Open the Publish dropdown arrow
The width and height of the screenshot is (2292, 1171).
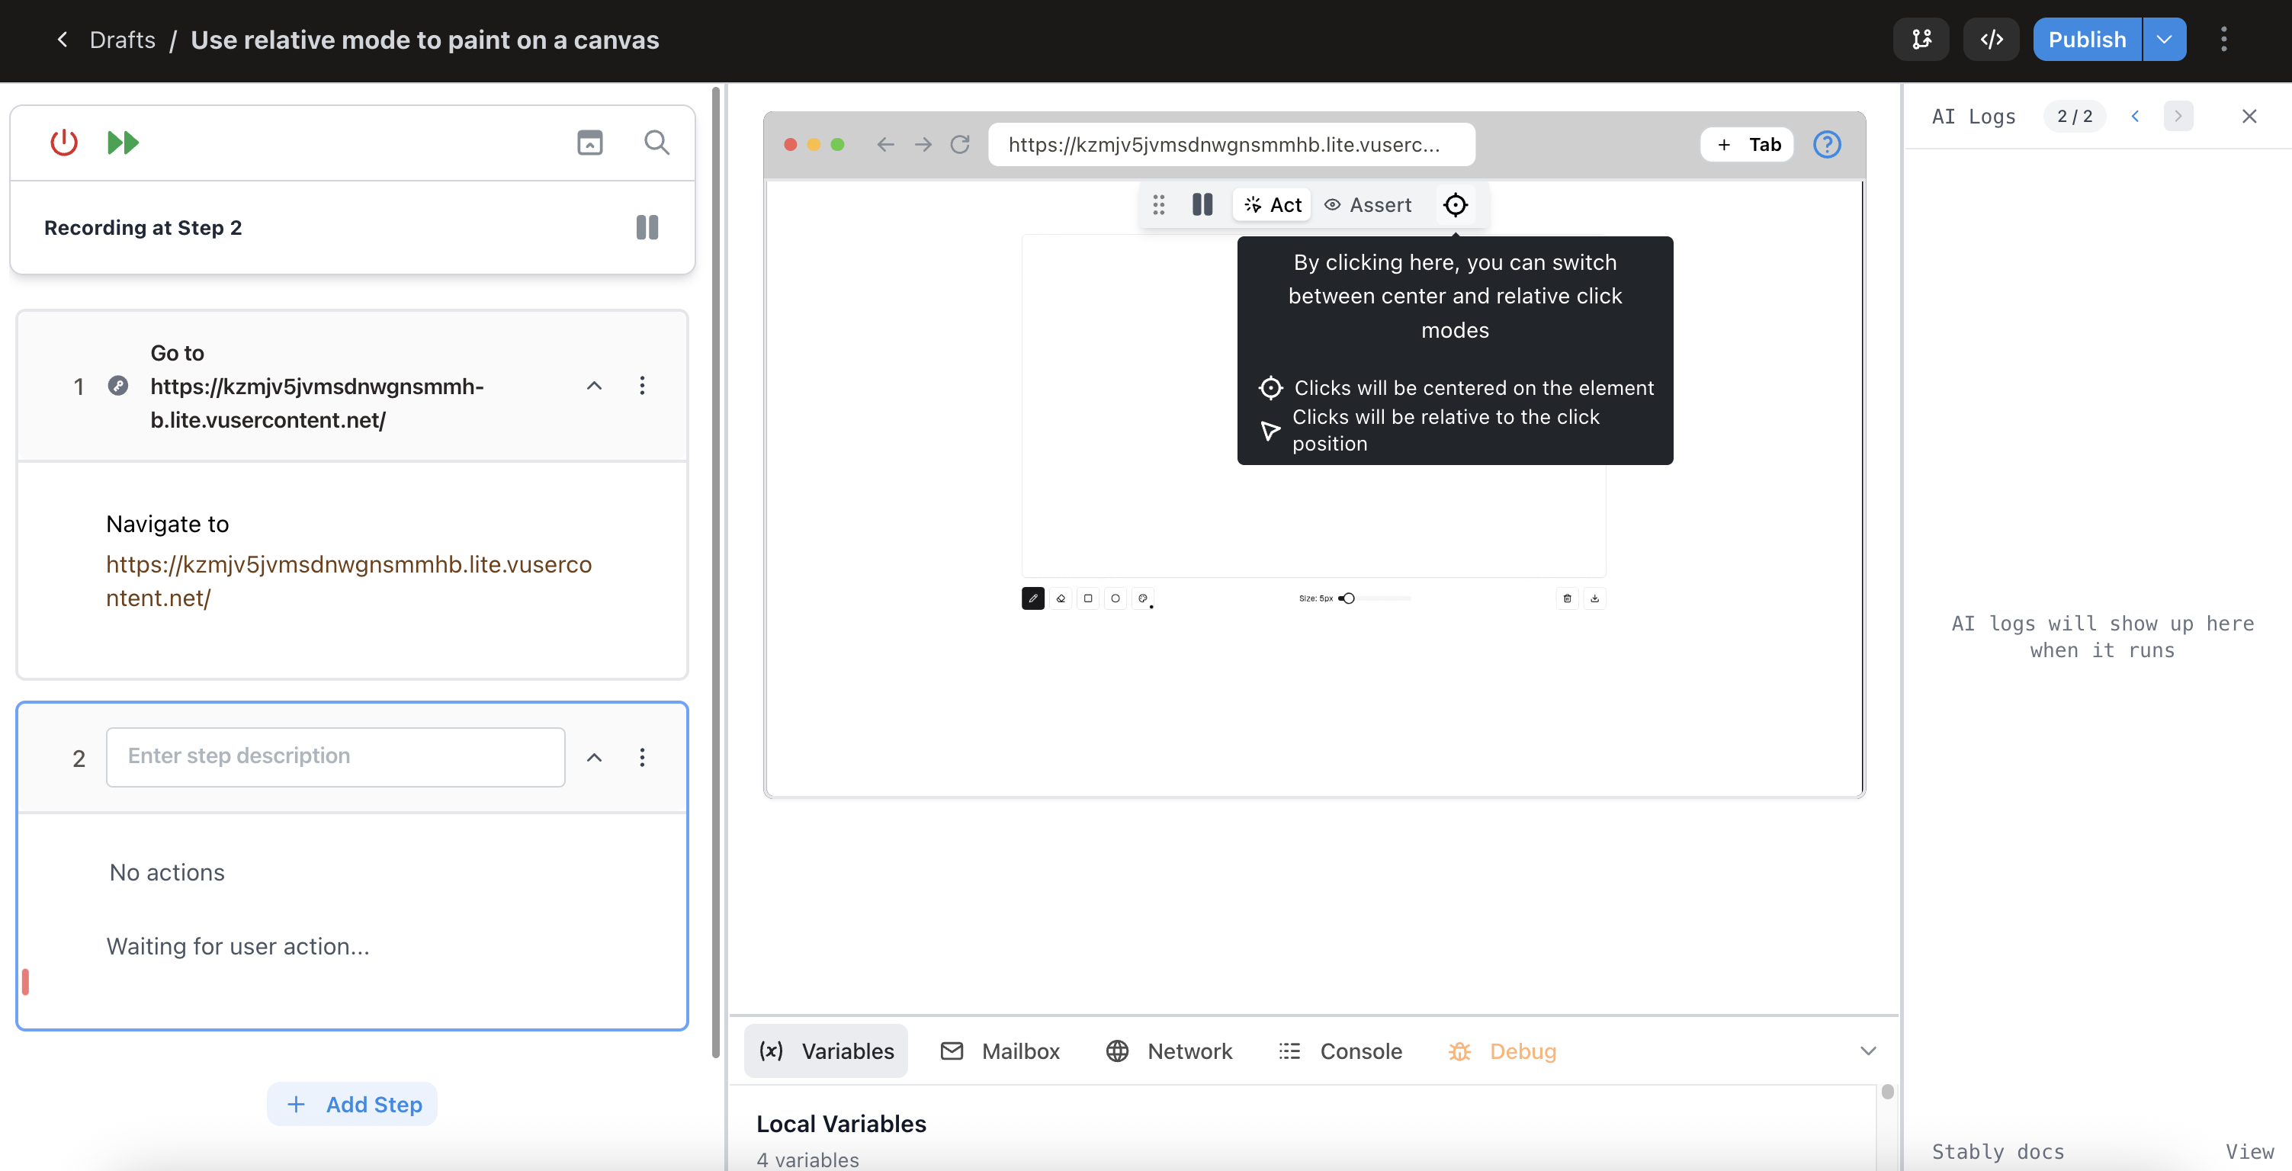[2164, 40]
